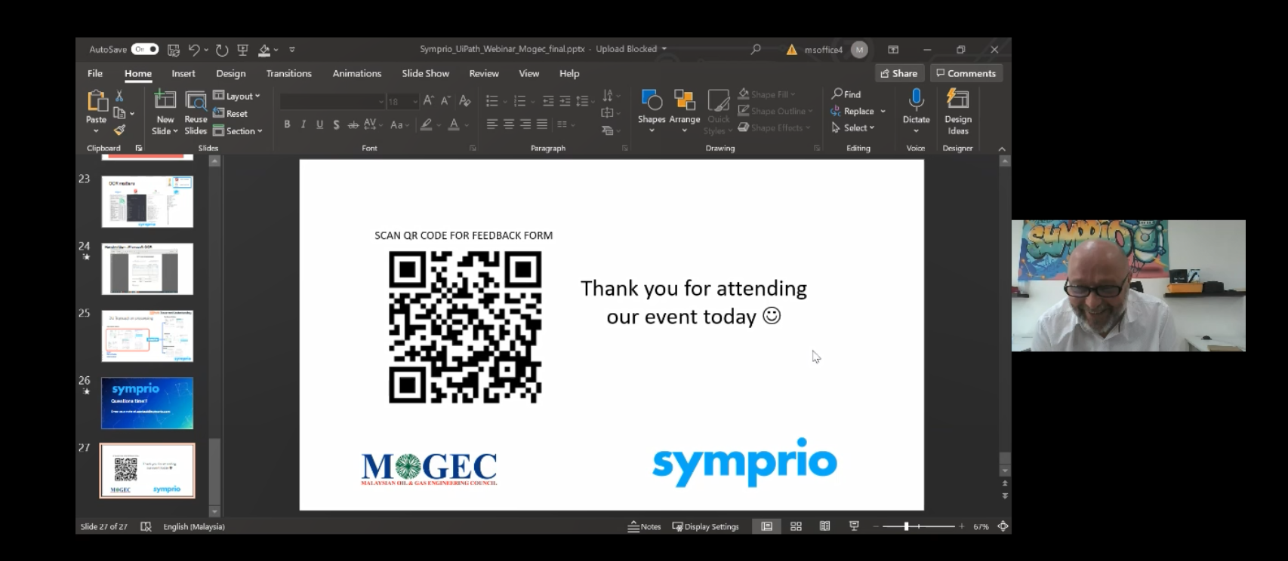The height and width of the screenshot is (561, 1288).
Task: Toggle strikethrough formatting
Action: (x=353, y=125)
